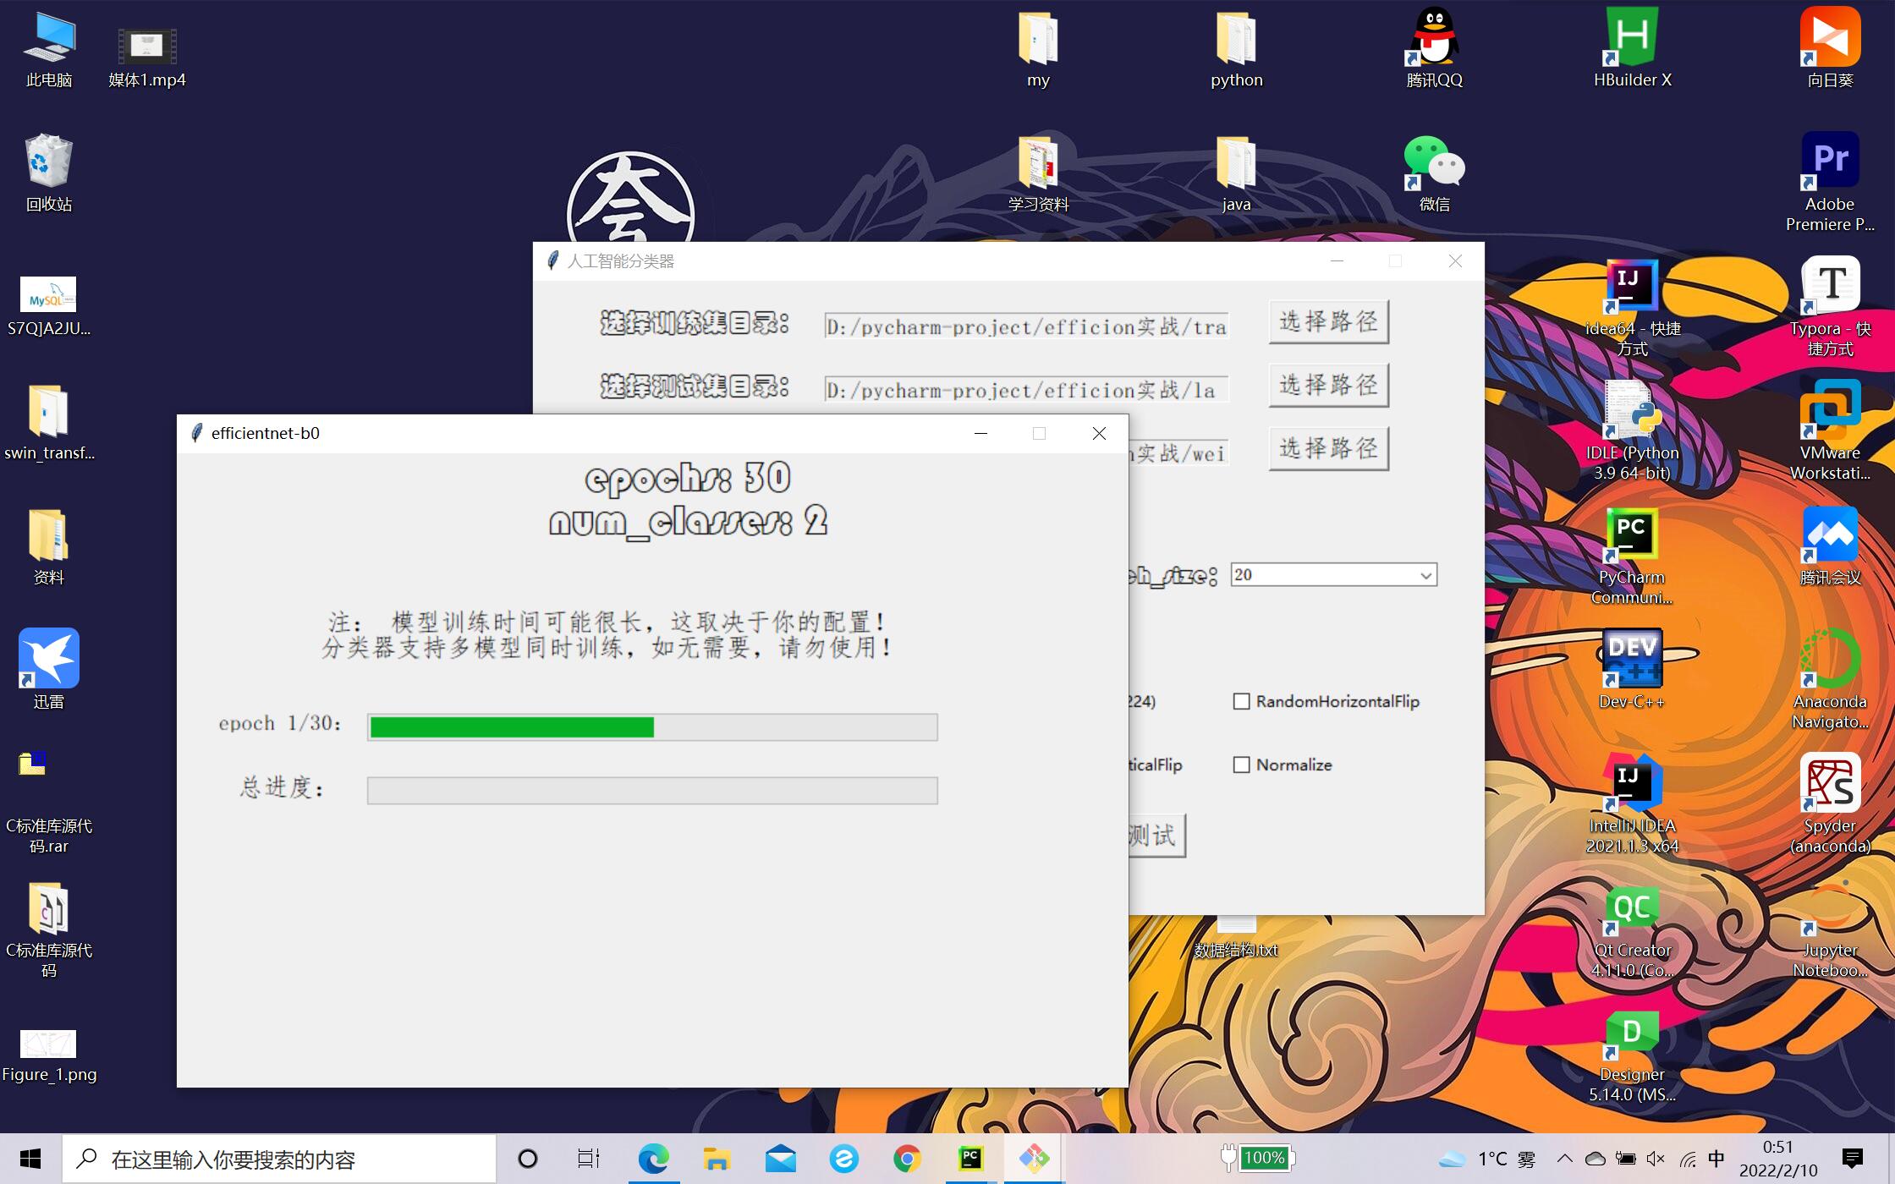Enable the RandomHorizontalFlip checkbox

(x=1241, y=701)
